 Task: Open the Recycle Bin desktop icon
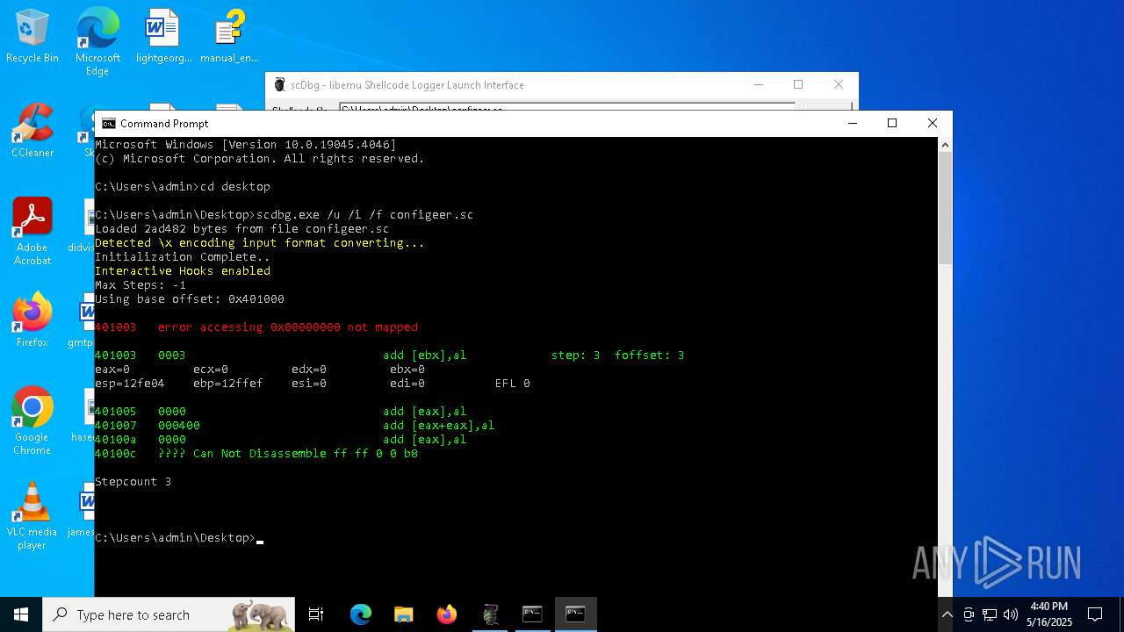click(x=32, y=36)
